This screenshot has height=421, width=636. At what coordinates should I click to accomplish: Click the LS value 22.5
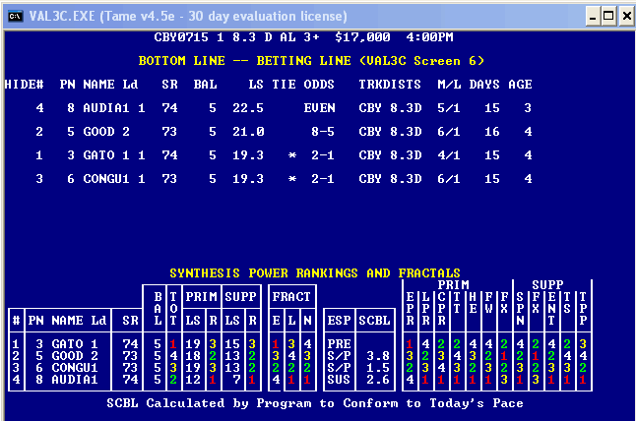click(248, 108)
